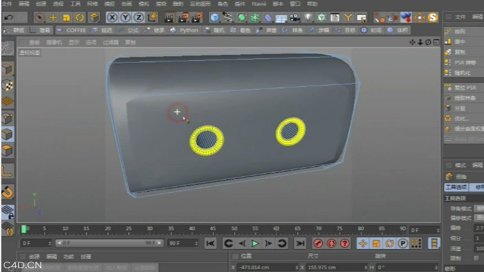Screen dimensions: 484x272
Task: Select the checkered texture mode icon
Action: coord(7,86)
